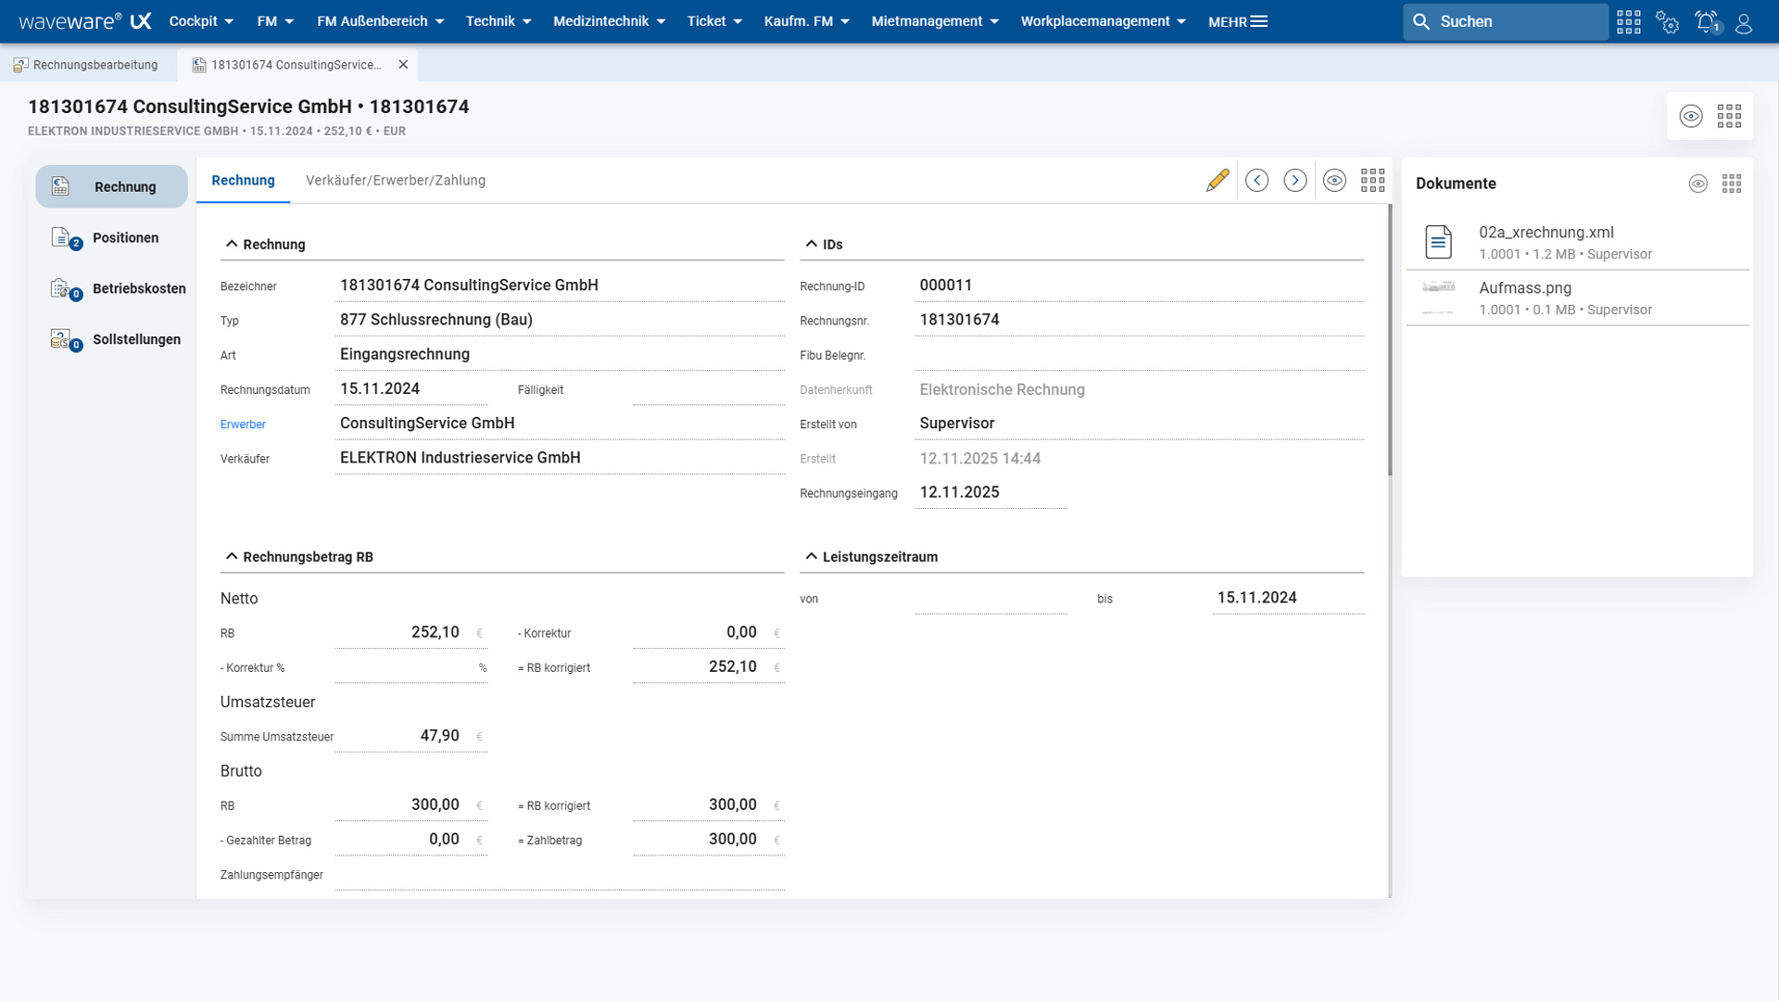Screen dimensions: 1779x1001
Task: Go to previous record arrow
Action: coord(1256,181)
